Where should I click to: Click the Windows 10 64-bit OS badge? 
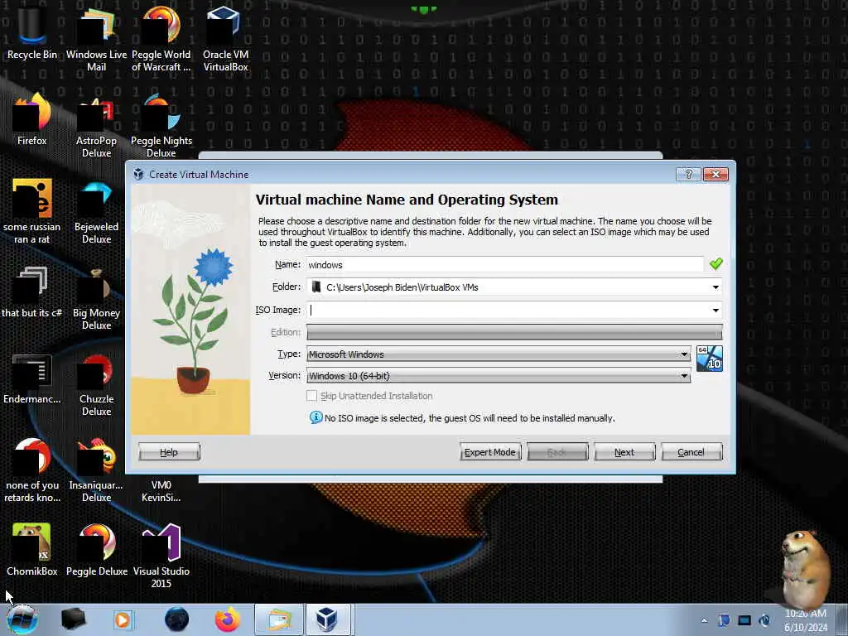(709, 359)
